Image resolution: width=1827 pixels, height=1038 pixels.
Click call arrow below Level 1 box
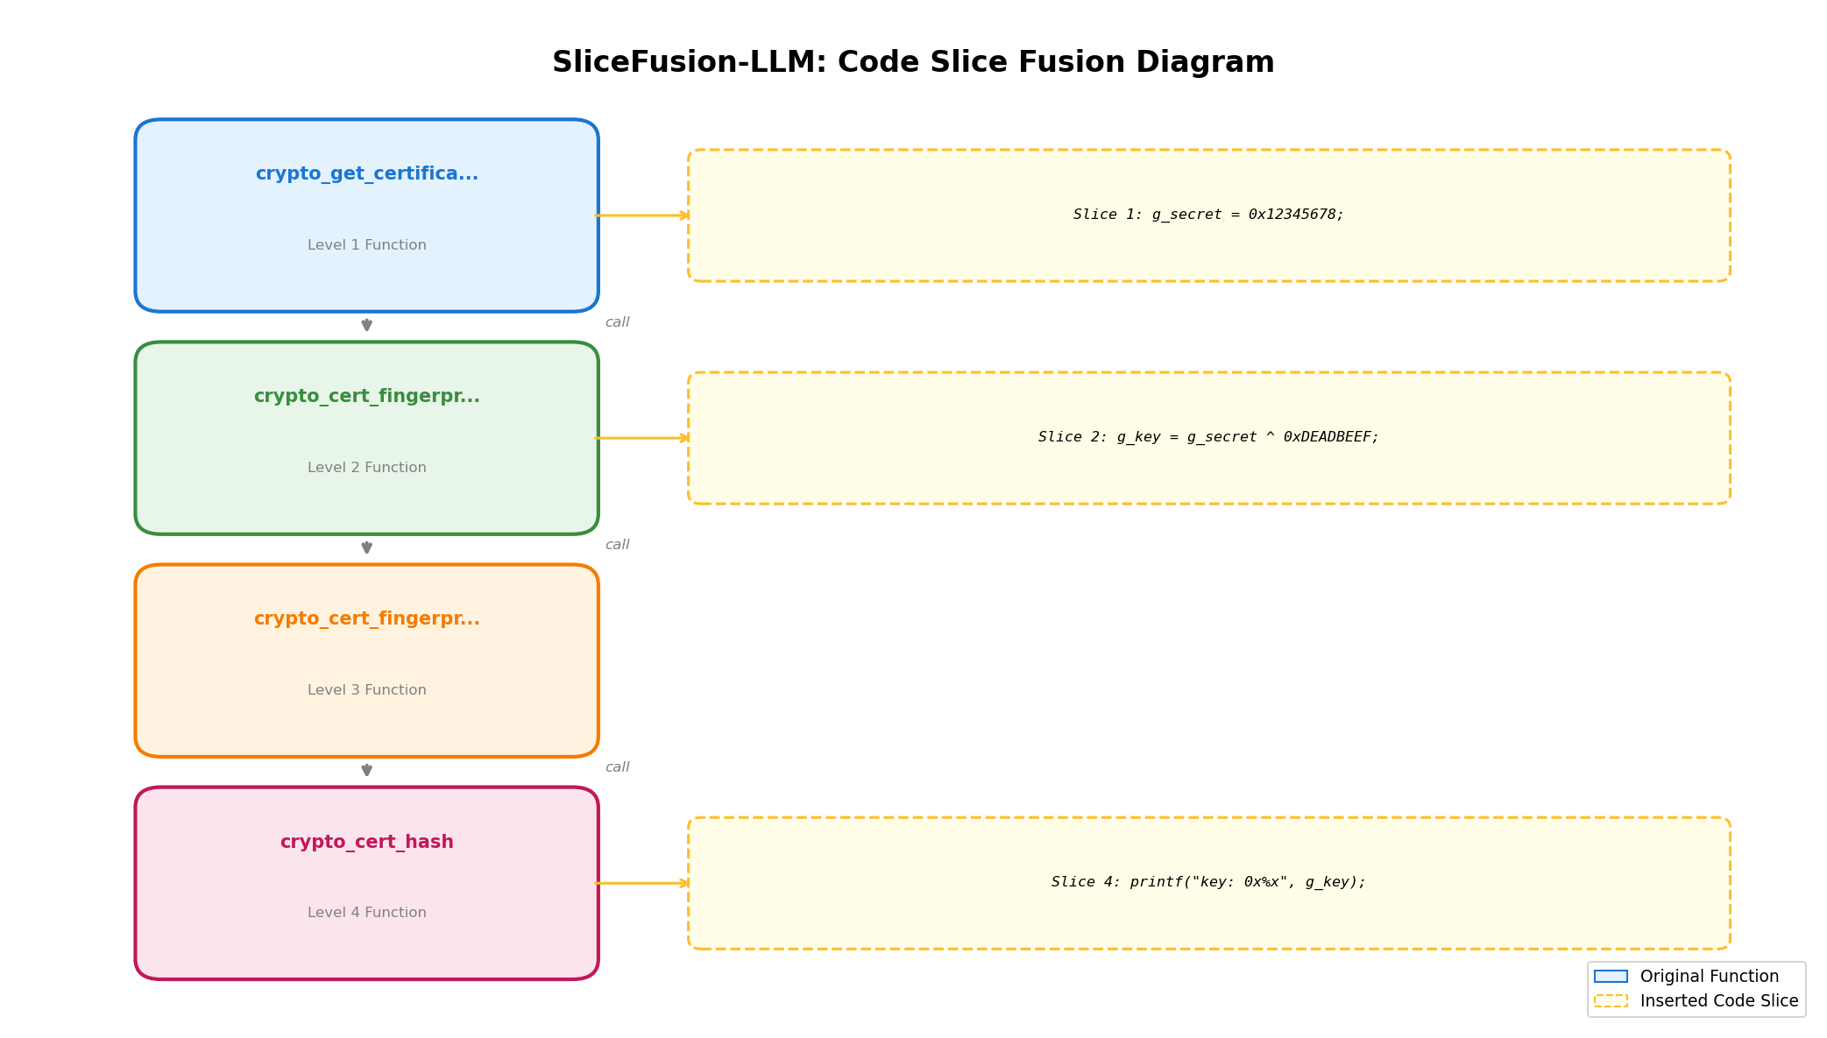point(366,324)
